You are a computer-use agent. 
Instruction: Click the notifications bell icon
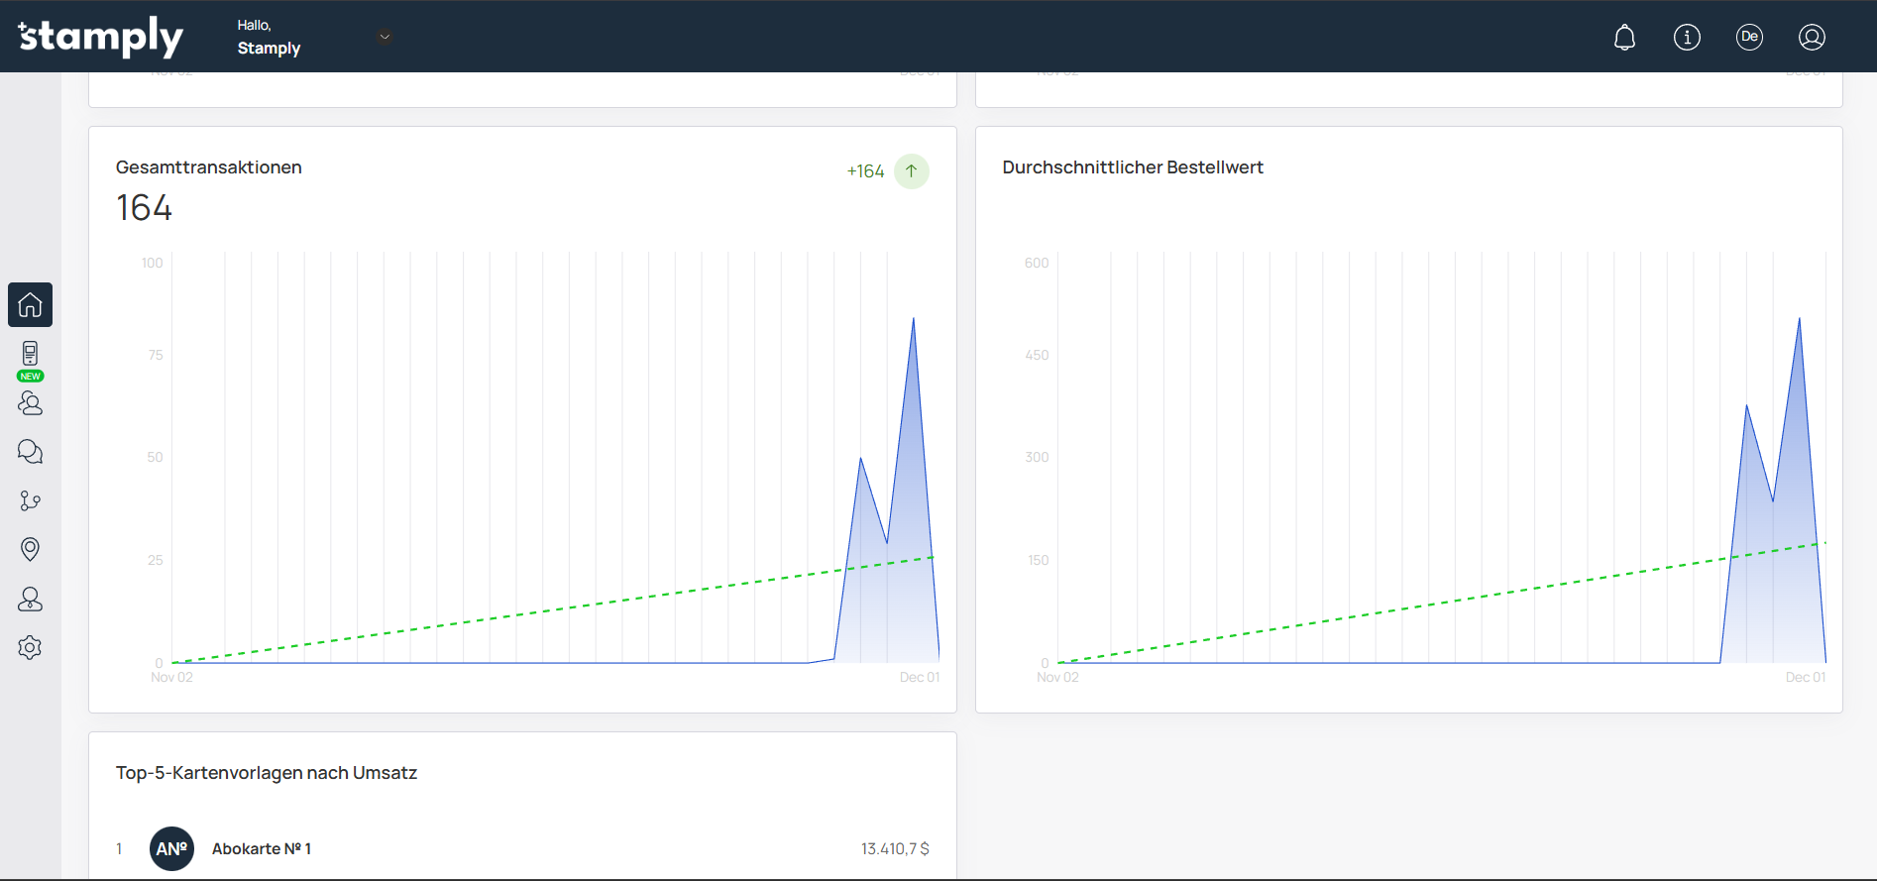(1624, 38)
